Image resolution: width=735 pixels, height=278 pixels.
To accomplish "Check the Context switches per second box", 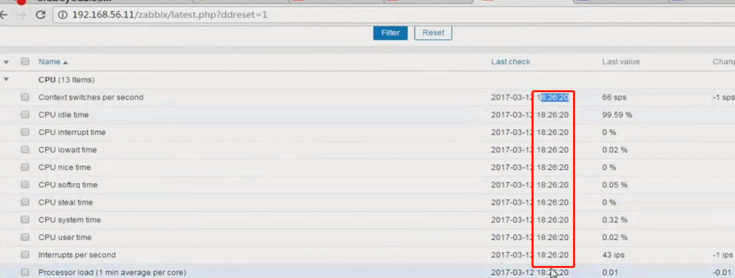I will click(25, 97).
